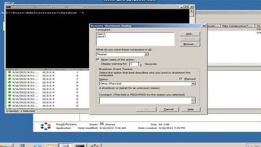The width and height of the screenshot is (261, 147).
Task: Select client1 in the Computers list
Action: click(102, 36)
